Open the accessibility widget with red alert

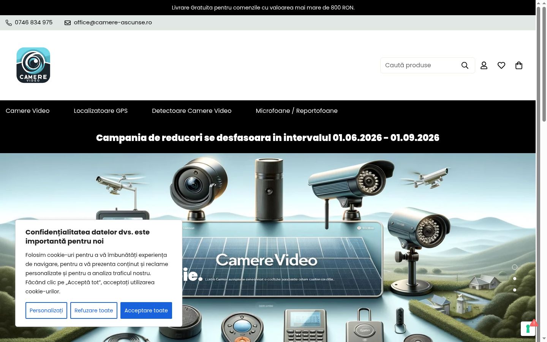click(528, 328)
